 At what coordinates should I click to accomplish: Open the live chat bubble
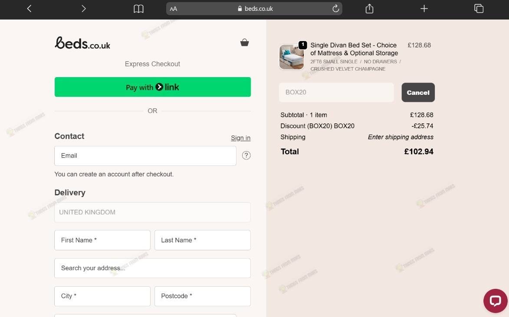click(x=496, y=301)
